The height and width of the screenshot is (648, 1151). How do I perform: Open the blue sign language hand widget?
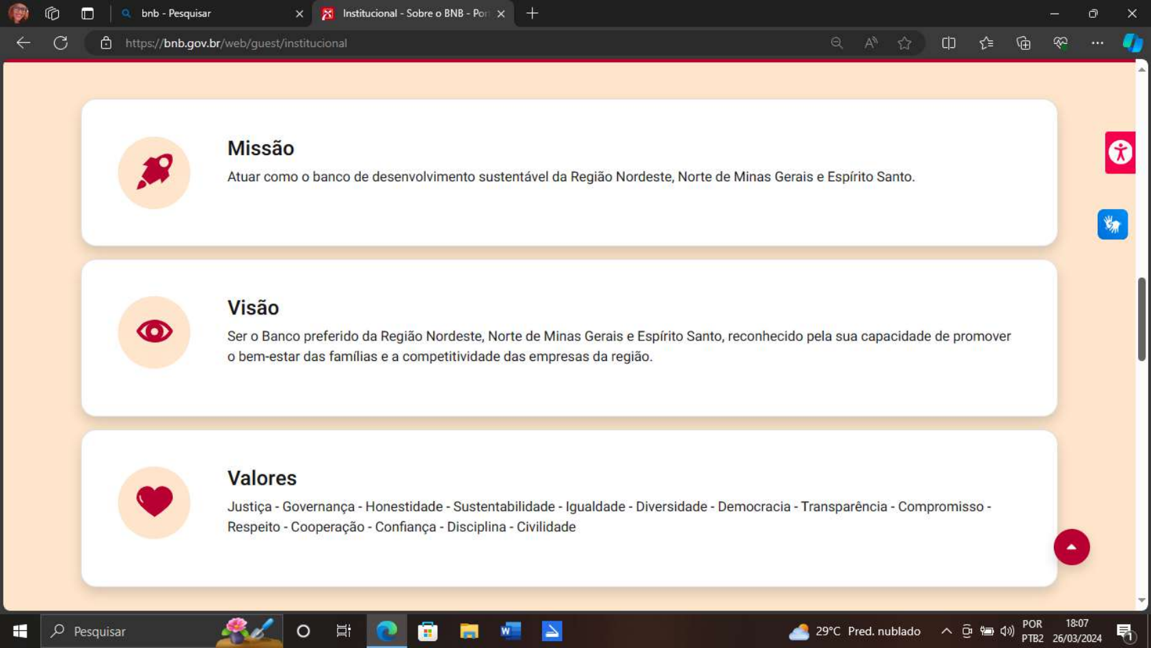click(x=1112, y=224)
